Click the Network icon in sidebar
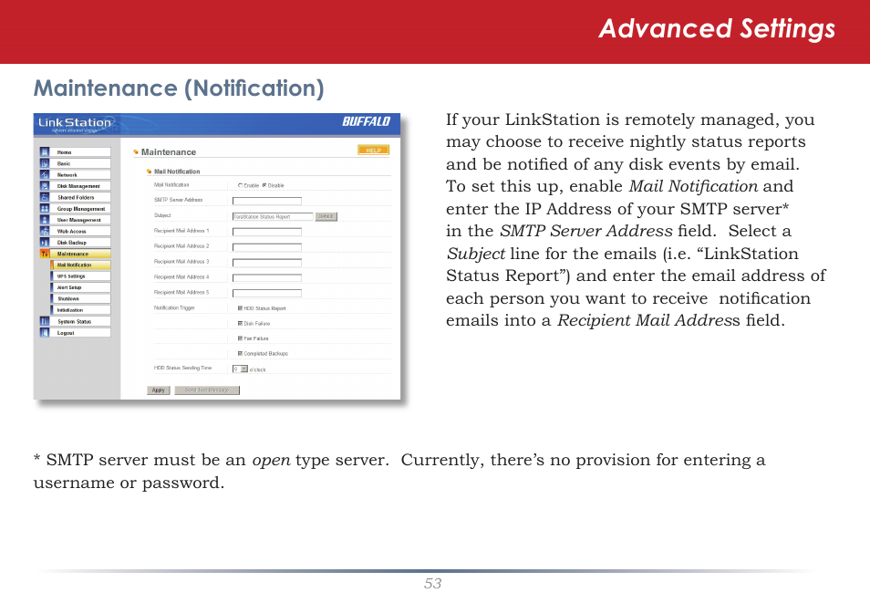 pos(45,174)
